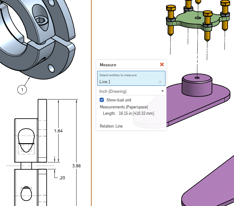Close the Measure dialog with red X
Viewport: 234px width, 206px height.
click(x=162, y=64)
